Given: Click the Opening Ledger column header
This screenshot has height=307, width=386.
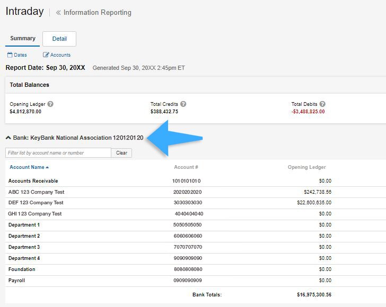Looking at the screenshot, I should click(306, 167).
